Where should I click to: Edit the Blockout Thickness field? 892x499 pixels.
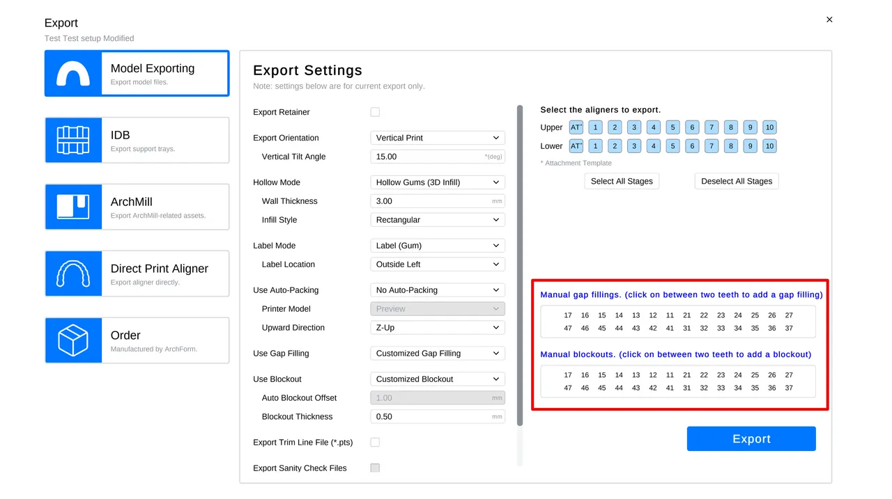click(438, 417)
